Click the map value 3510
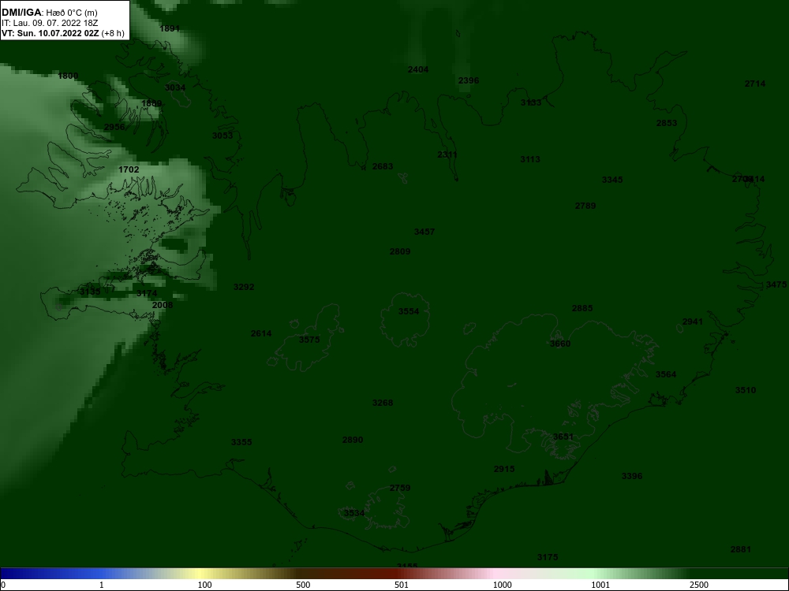 (x=746, y=390)
